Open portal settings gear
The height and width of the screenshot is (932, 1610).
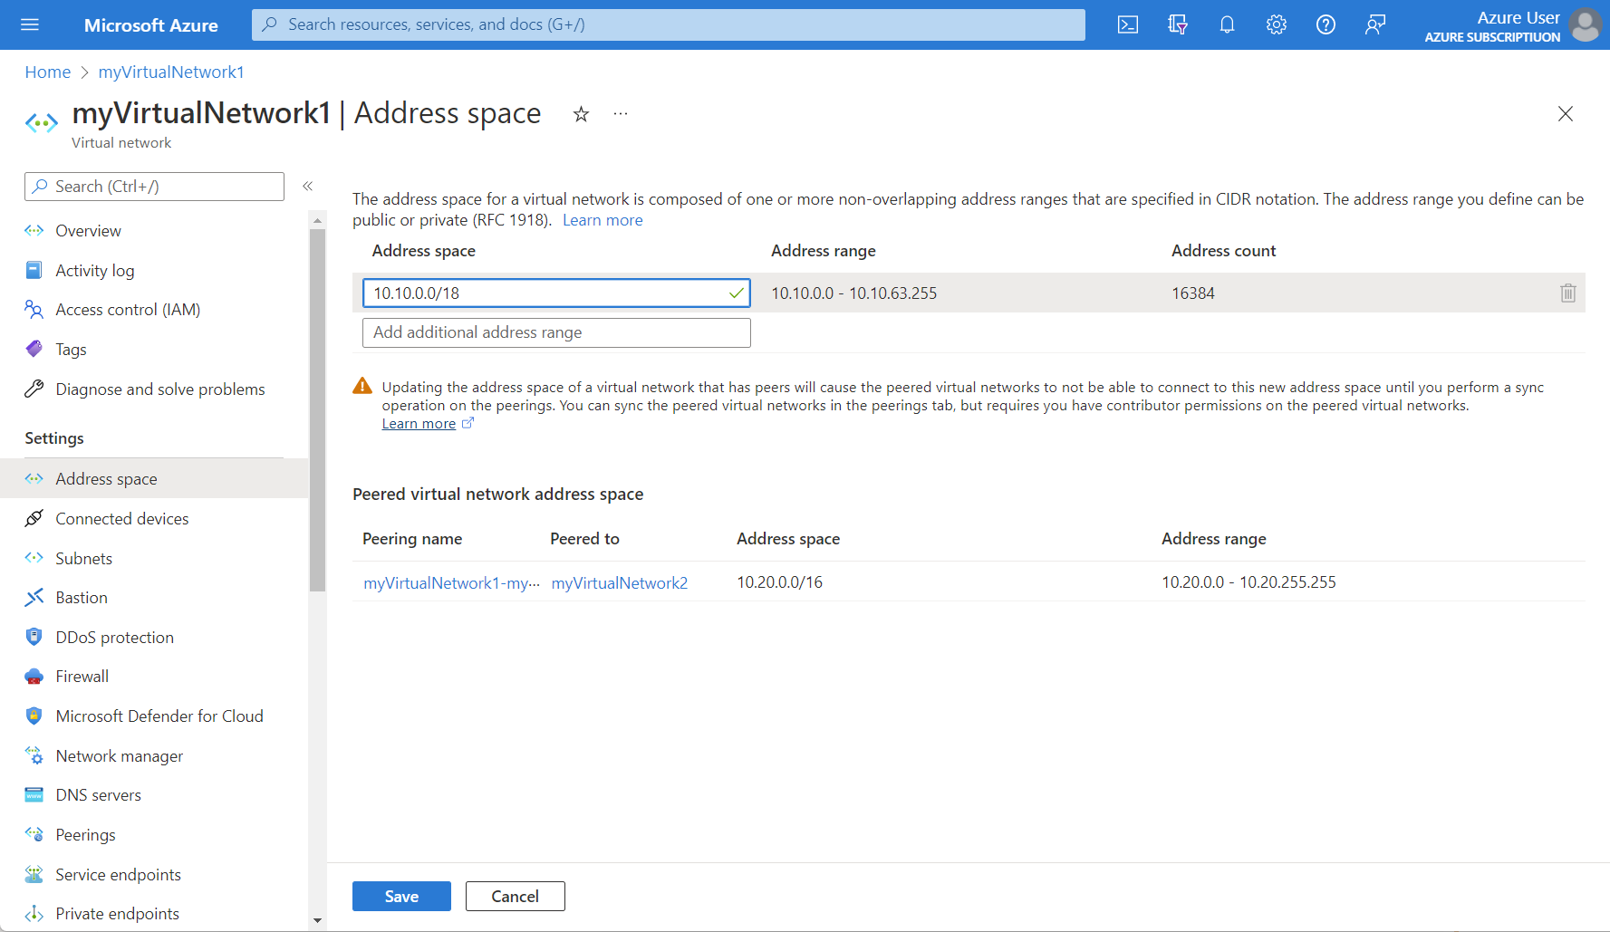1277,24
